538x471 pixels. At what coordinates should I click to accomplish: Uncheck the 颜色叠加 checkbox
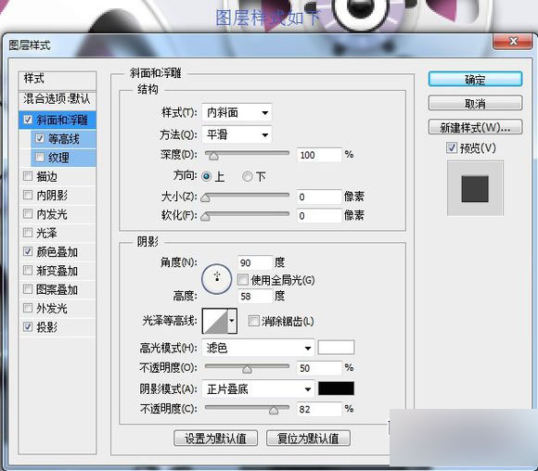(28, 251)
